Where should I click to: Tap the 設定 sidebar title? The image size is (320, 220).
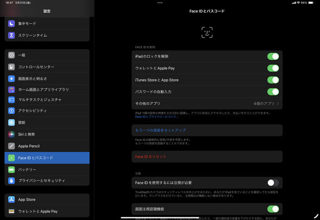pyautogui.click(x=47, y=11)
